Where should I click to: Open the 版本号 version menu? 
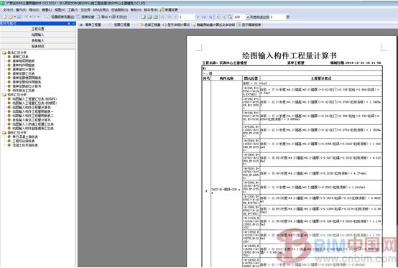click(x=151, y=10)
